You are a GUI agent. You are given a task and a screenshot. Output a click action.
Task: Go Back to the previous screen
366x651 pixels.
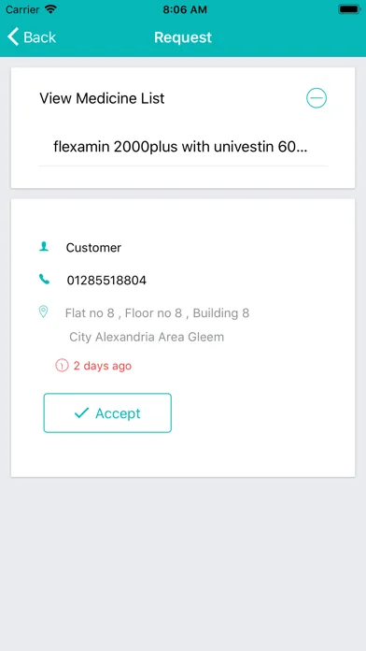pos(32,37)
